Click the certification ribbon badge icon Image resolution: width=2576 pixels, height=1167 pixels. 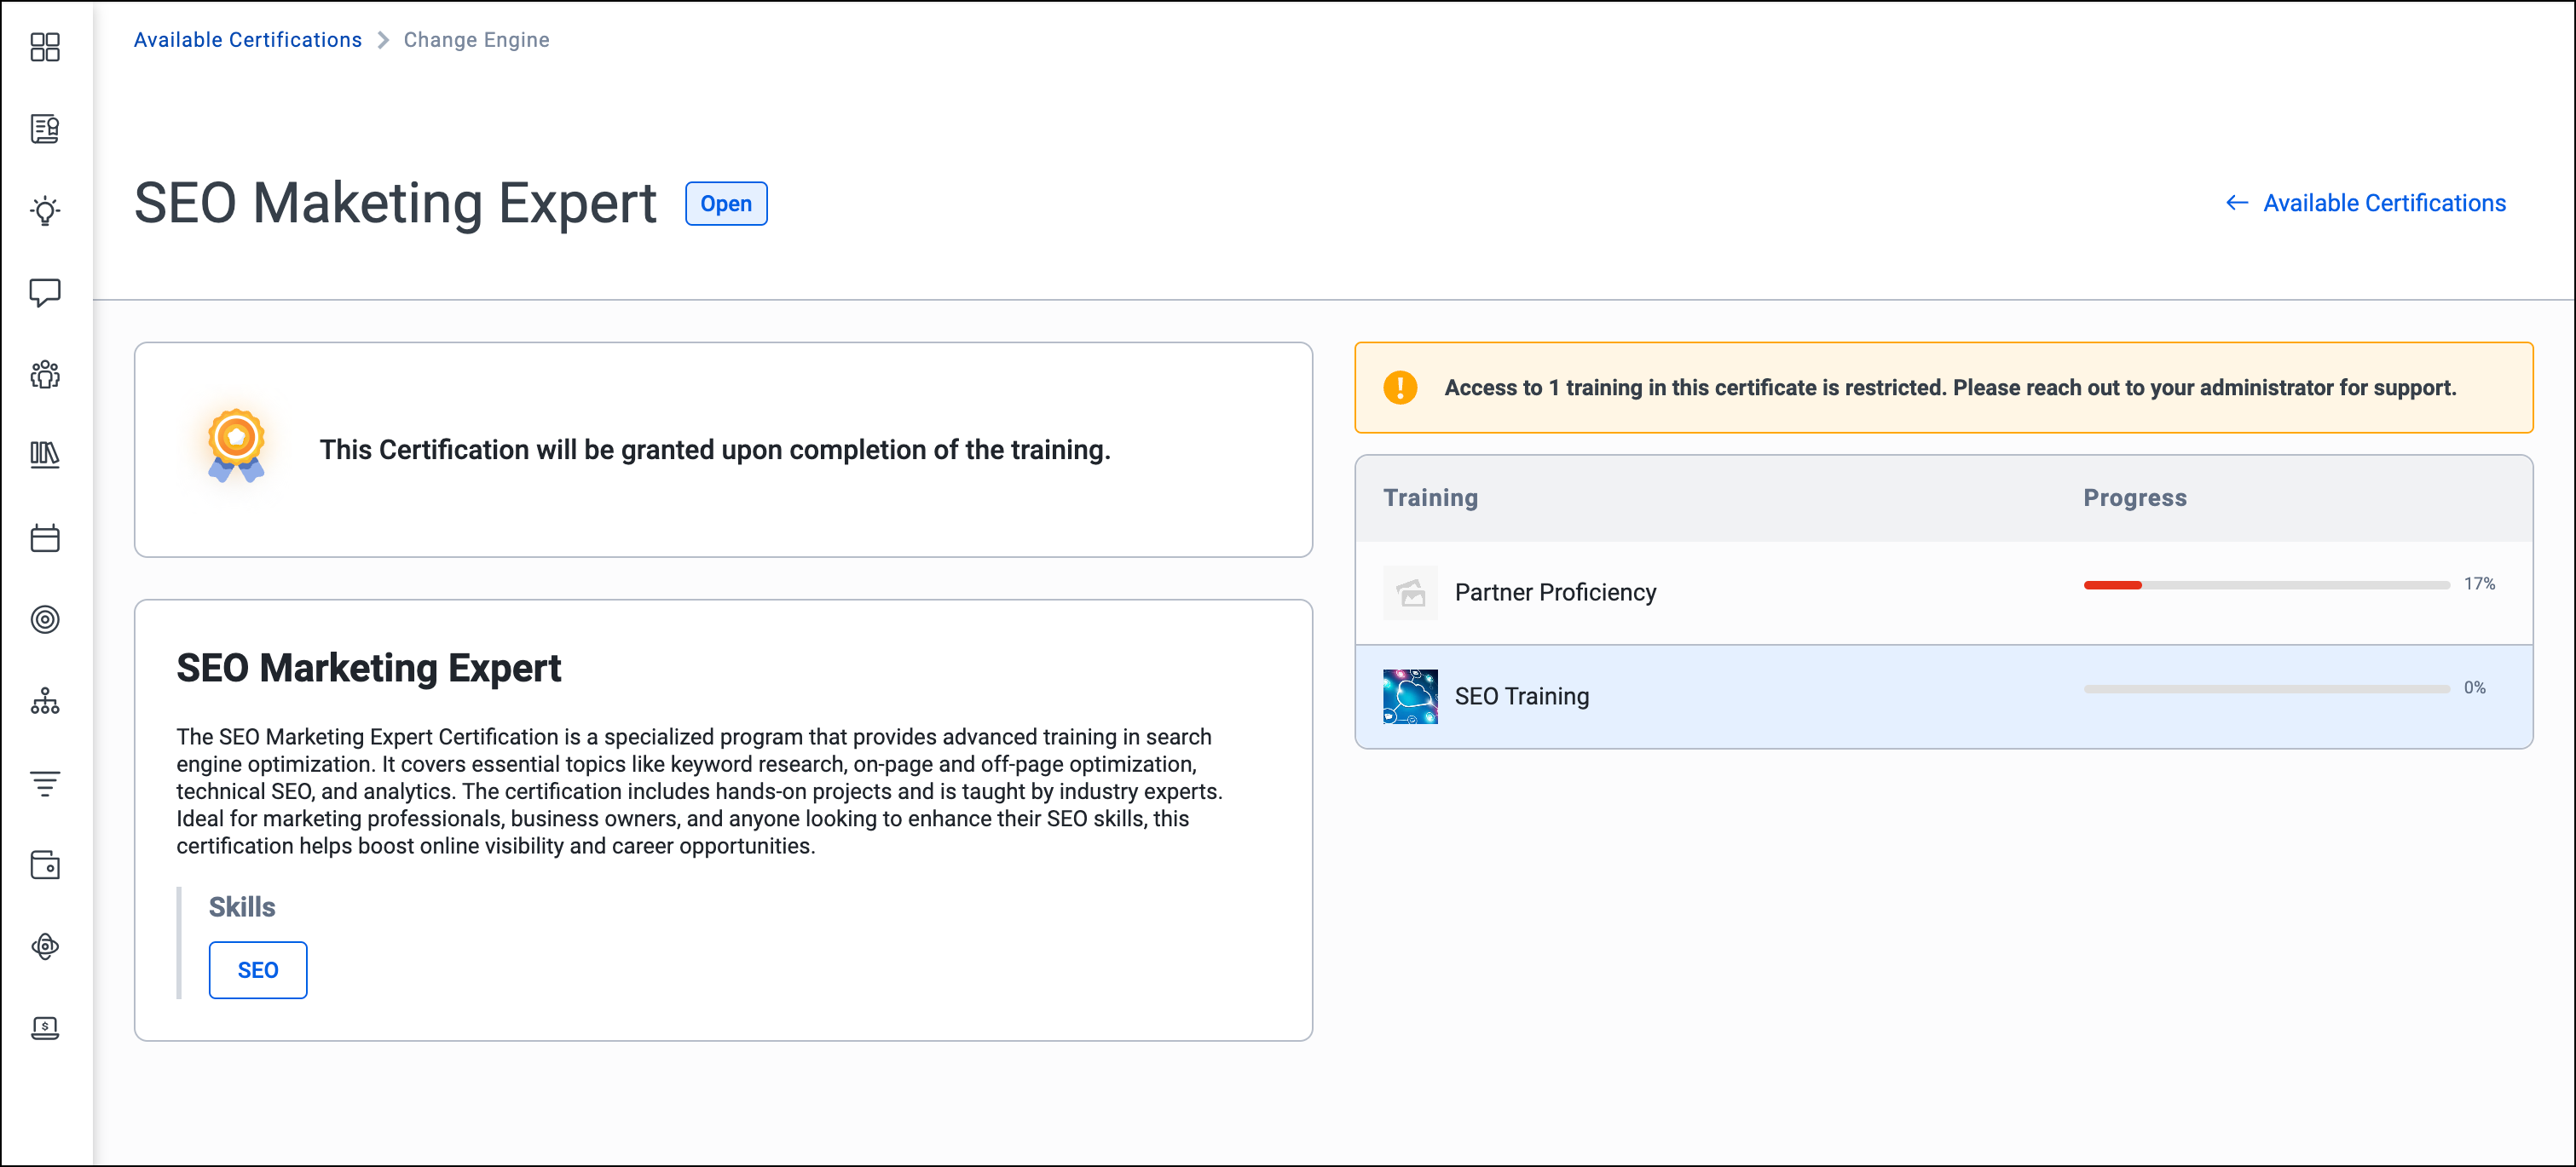tap(236, 446)
